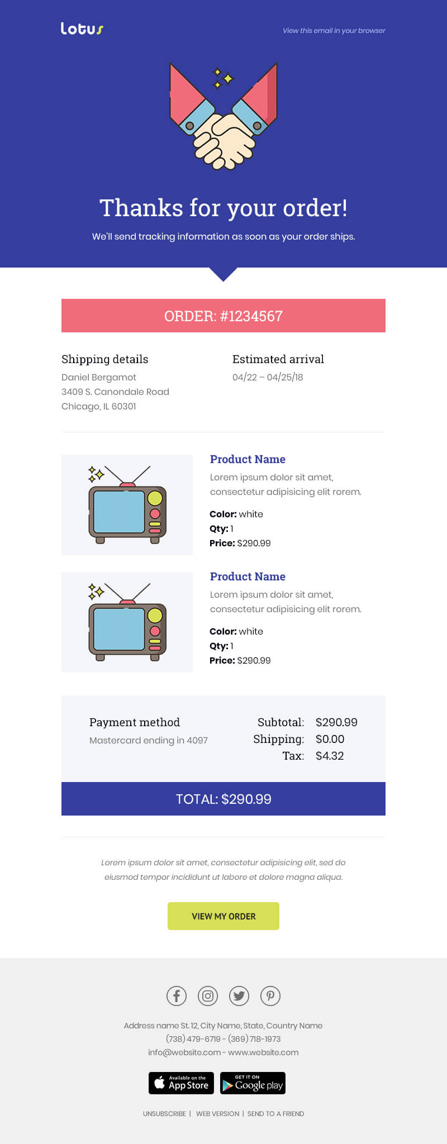The height and width of the screenshot is (1144, 447).
Task: Click the www.website.com link
Action: coord(263,1052)
